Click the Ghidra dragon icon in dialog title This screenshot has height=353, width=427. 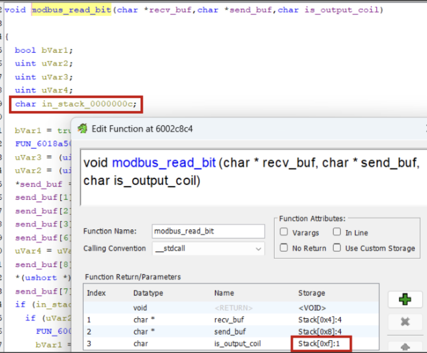click(83, 129)
